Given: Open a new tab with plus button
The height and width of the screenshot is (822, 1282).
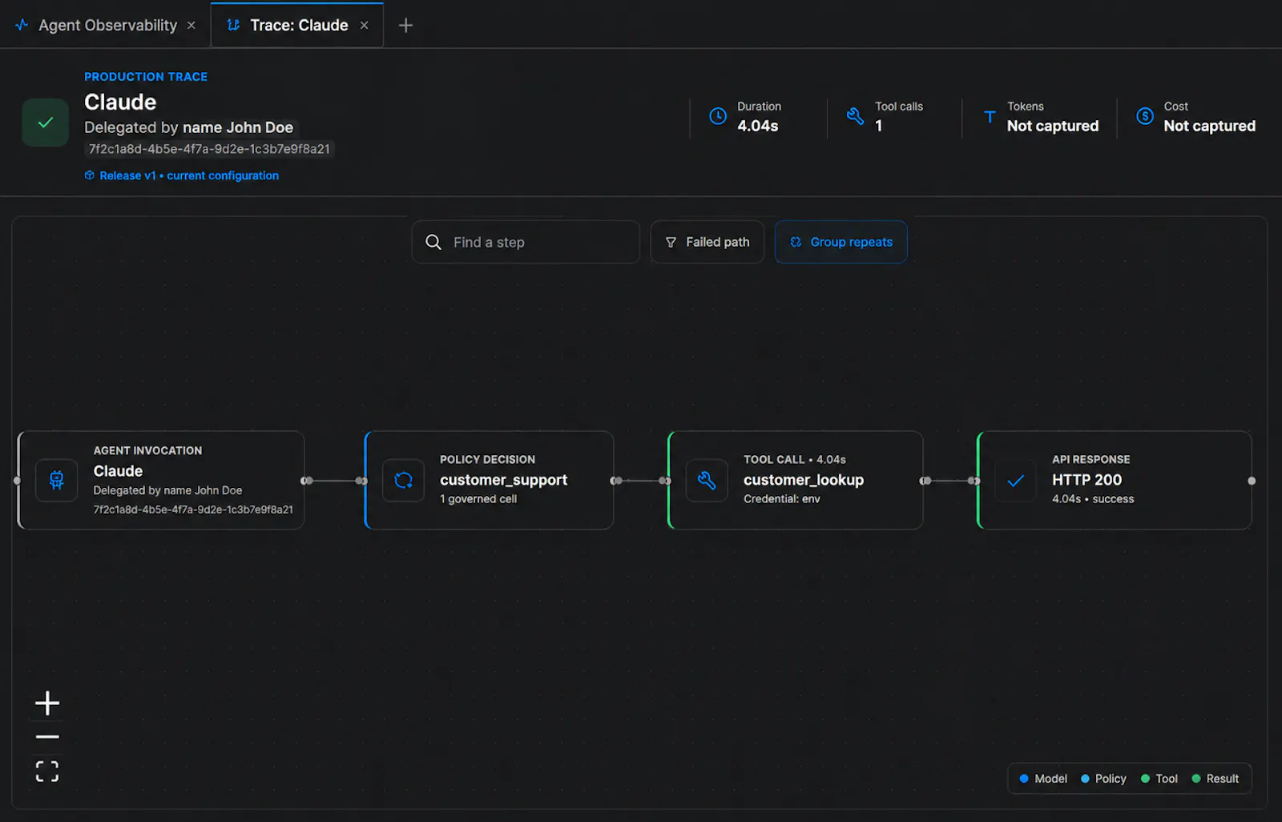Looking at the screenshot, I should point(405,26).
